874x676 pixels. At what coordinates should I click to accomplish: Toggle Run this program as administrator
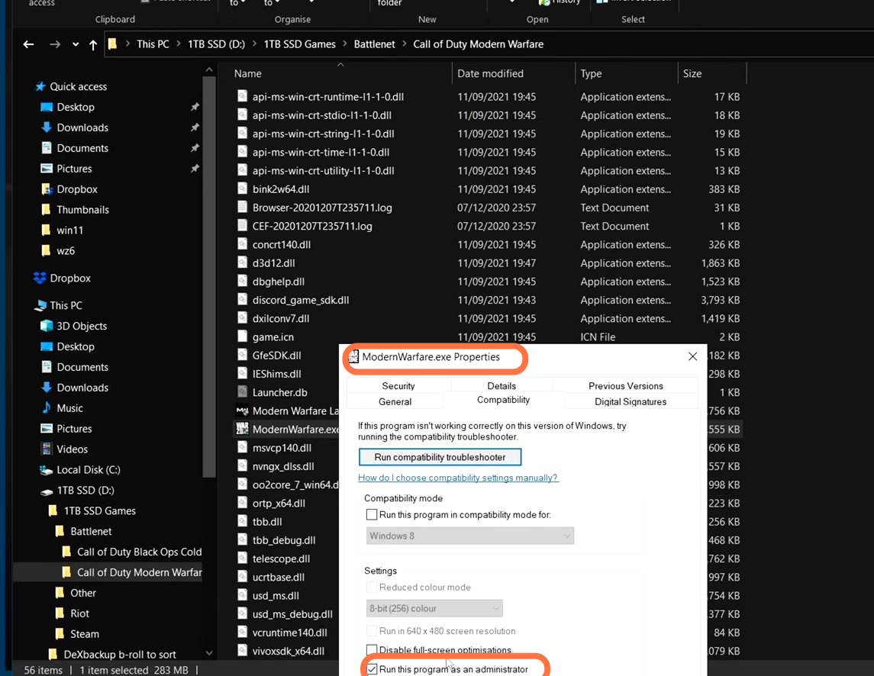372,669
